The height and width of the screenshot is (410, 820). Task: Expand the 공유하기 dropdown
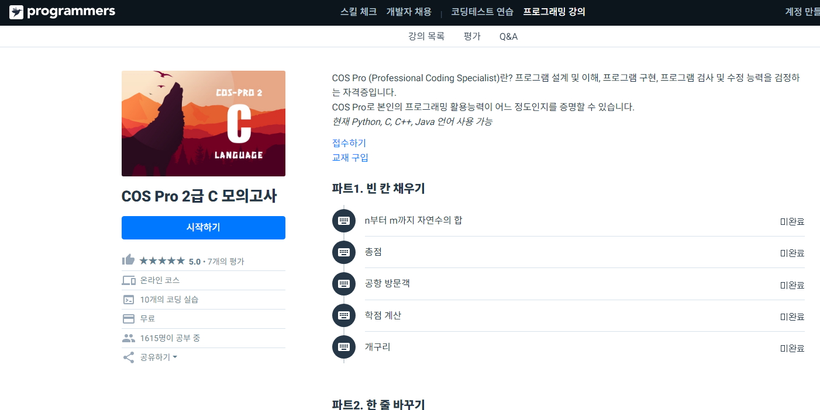(159, 357)
